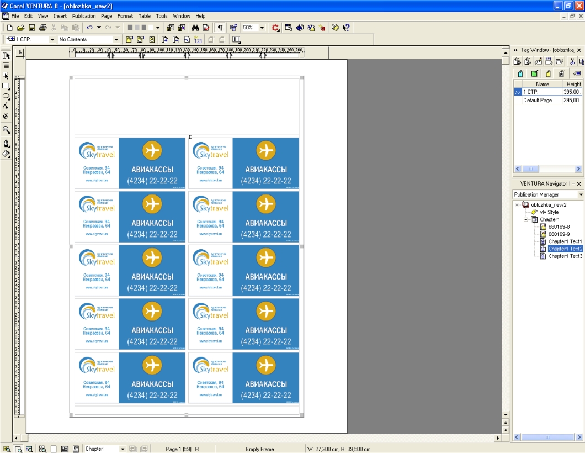The height and width of the screenshot is (453, 585).
Task: Open the Chapter1 selector dropdown in status bar
Action: click(x=123, y=449)
